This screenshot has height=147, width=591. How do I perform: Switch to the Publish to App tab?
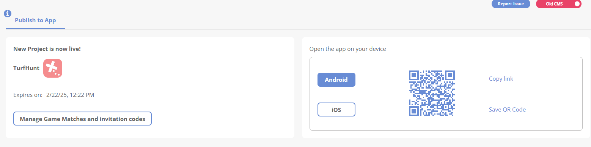coord(35,20)
